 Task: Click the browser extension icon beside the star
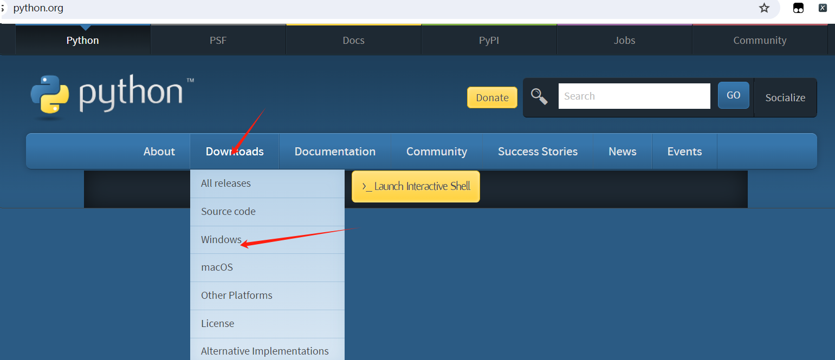click(798, 8)
